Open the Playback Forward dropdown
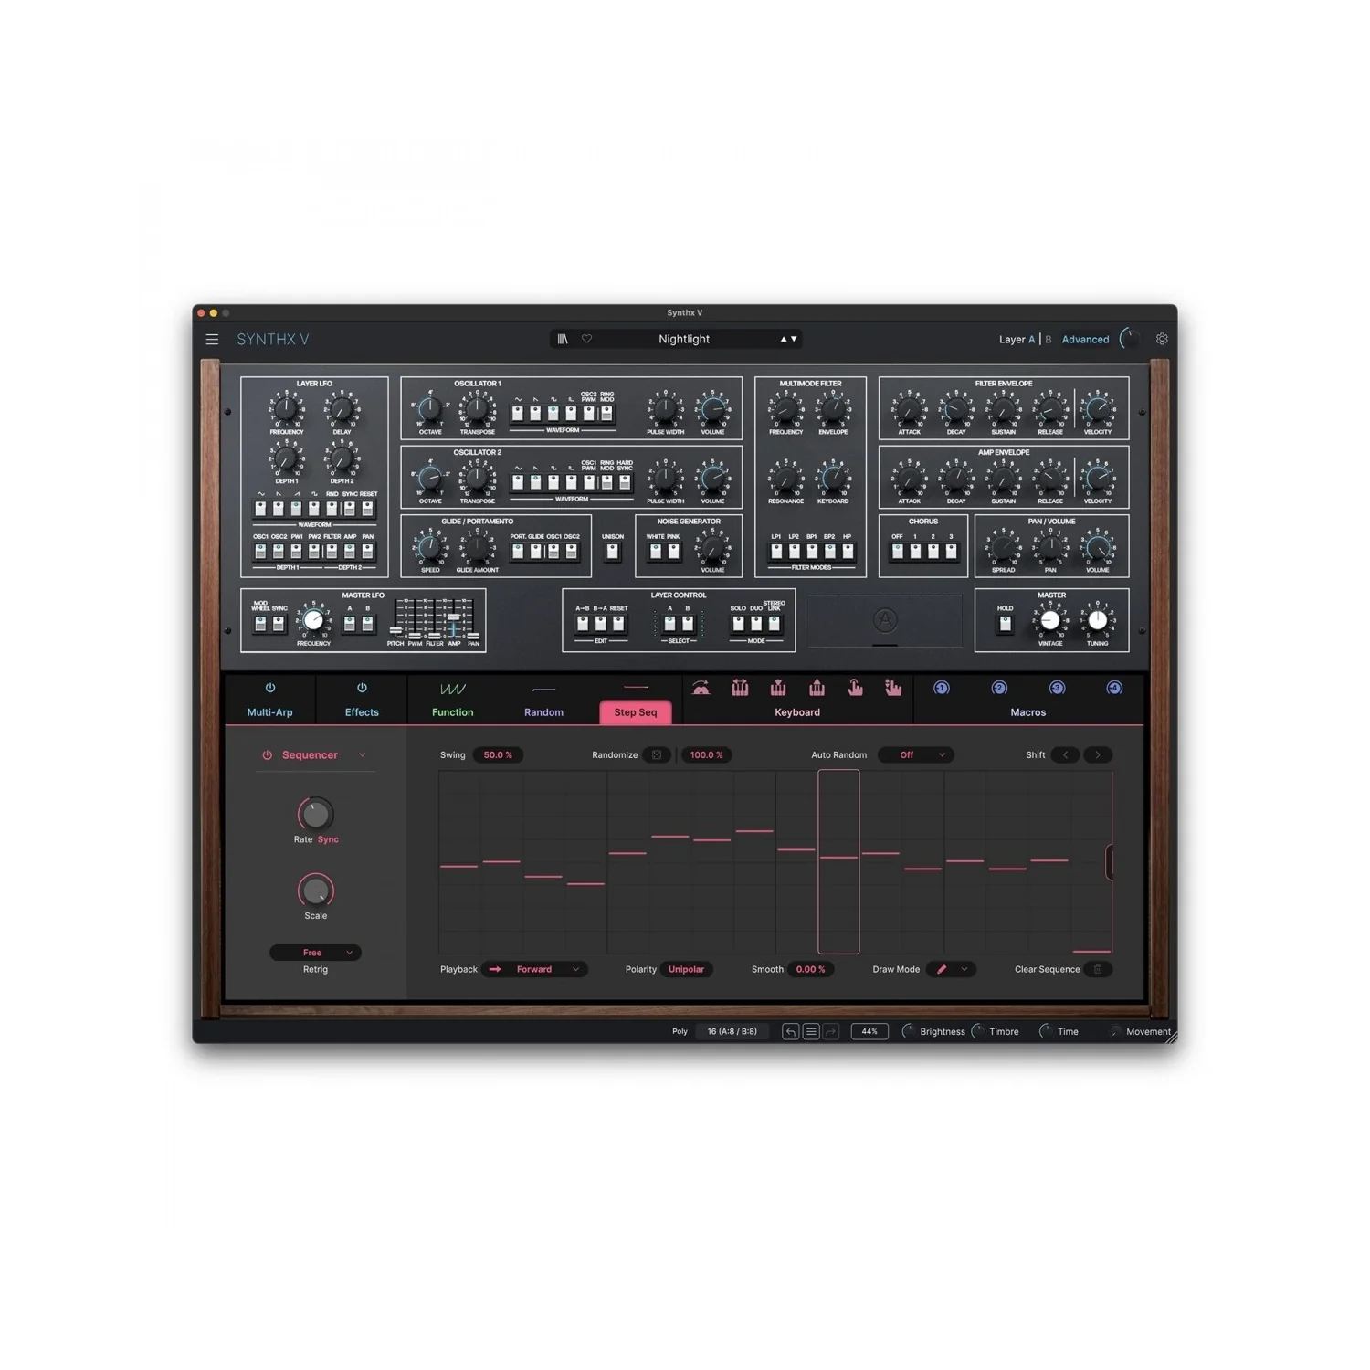1370x1370 pixels. click(x=536, y=970)
